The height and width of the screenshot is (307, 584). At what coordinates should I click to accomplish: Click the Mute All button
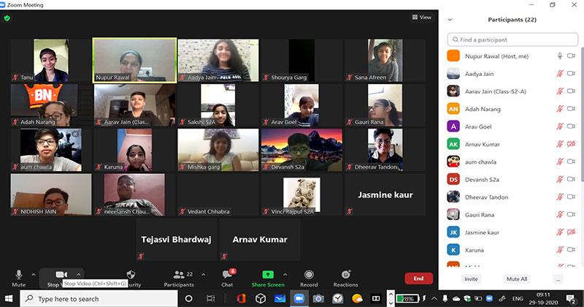point(517,279)
